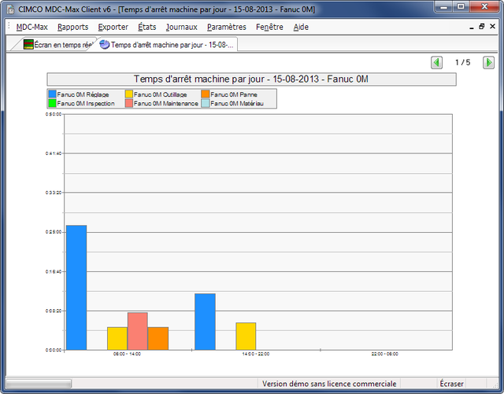Restore the inner report document window
The width and height of the screenshot is (504, 394).
click(x=481, y=27)
